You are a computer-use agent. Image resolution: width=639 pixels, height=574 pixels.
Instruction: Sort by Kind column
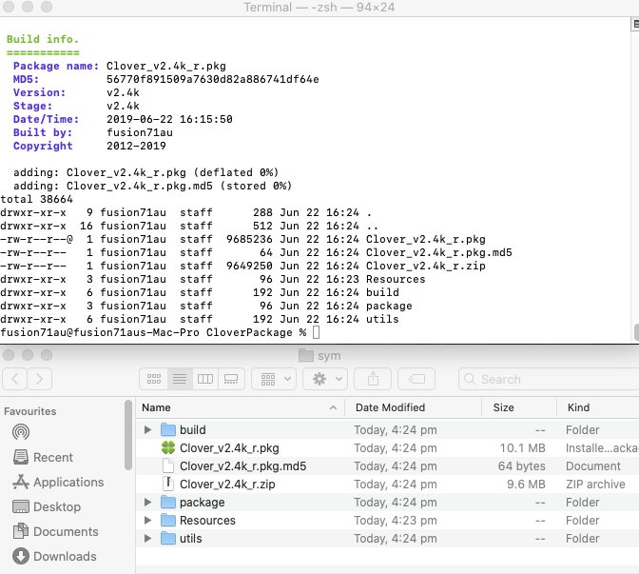click(x=598, y=407)
